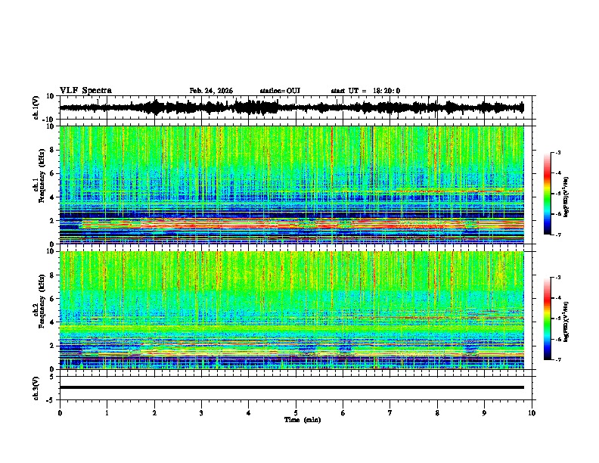Viewport: 599px width, 463px height.
Task: Click the "6" kHz tick on ch.1 spectrogram
Action: pyautogui.click(x=52, y=174)
